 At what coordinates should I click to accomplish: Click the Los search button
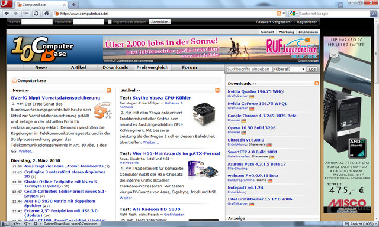pyautogui.click(x=312, y=69)
